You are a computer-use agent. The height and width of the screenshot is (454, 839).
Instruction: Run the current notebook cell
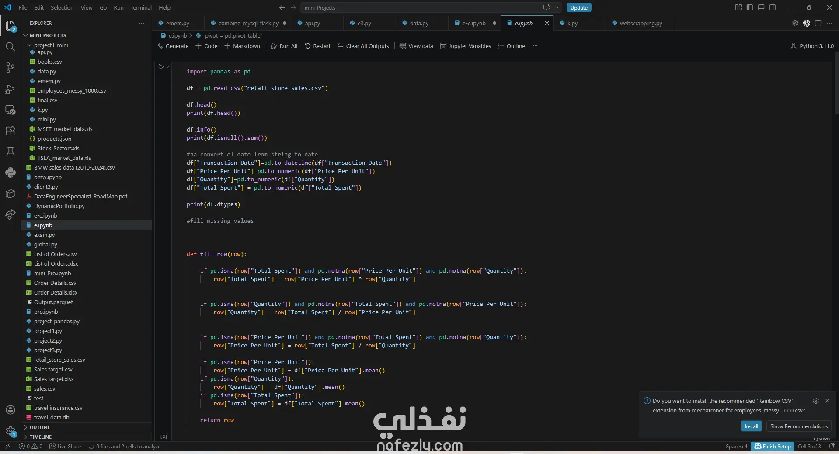point(161,67)
